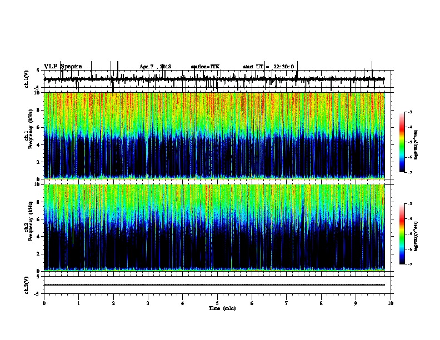Click the ch.2 spectrogram color bar
Viewport: 440px width, 340px height.
(x=402, y=234)
